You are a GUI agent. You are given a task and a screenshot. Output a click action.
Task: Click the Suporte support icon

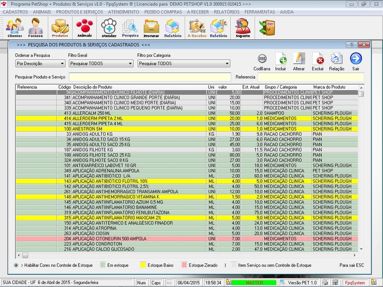point(243,27)
